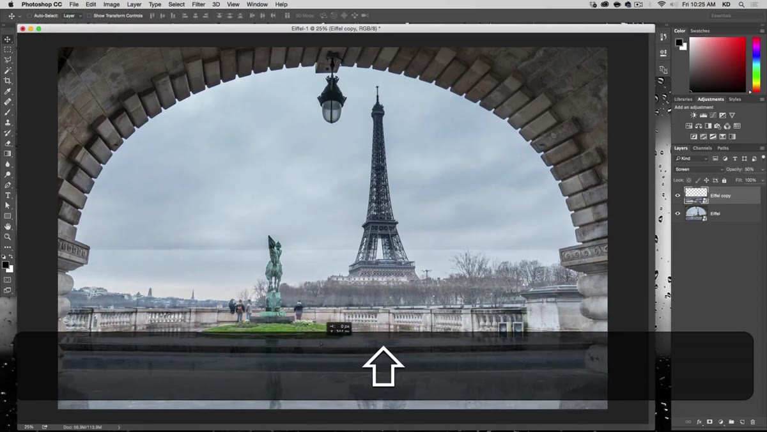Select the Type tool

[8, 195]
